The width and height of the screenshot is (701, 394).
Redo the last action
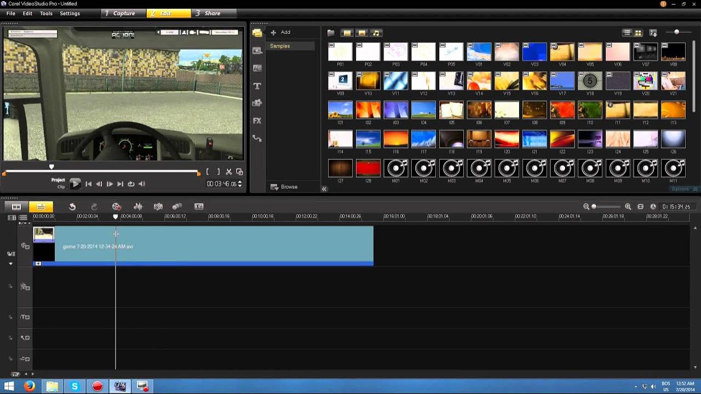[x=94, y=206]
